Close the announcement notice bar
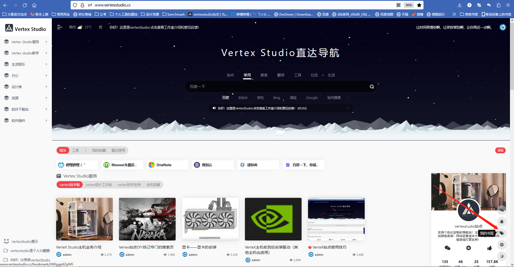The height and width of the screenshot is (267, 514). (x=348, y=108)
